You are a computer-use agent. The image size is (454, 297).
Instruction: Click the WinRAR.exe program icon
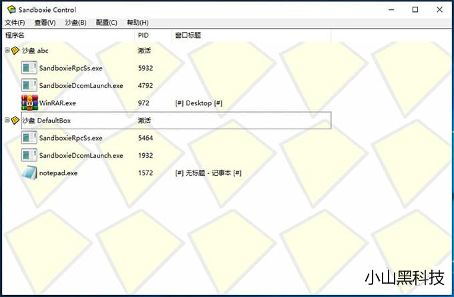coord(29,103)
